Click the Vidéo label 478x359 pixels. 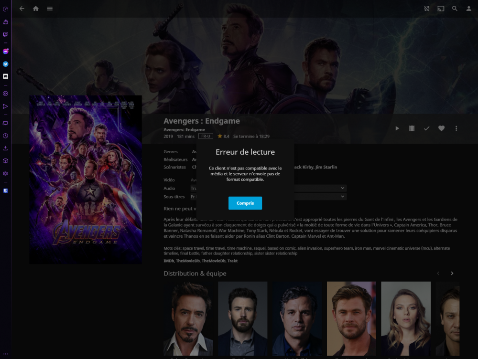point(169,180)
